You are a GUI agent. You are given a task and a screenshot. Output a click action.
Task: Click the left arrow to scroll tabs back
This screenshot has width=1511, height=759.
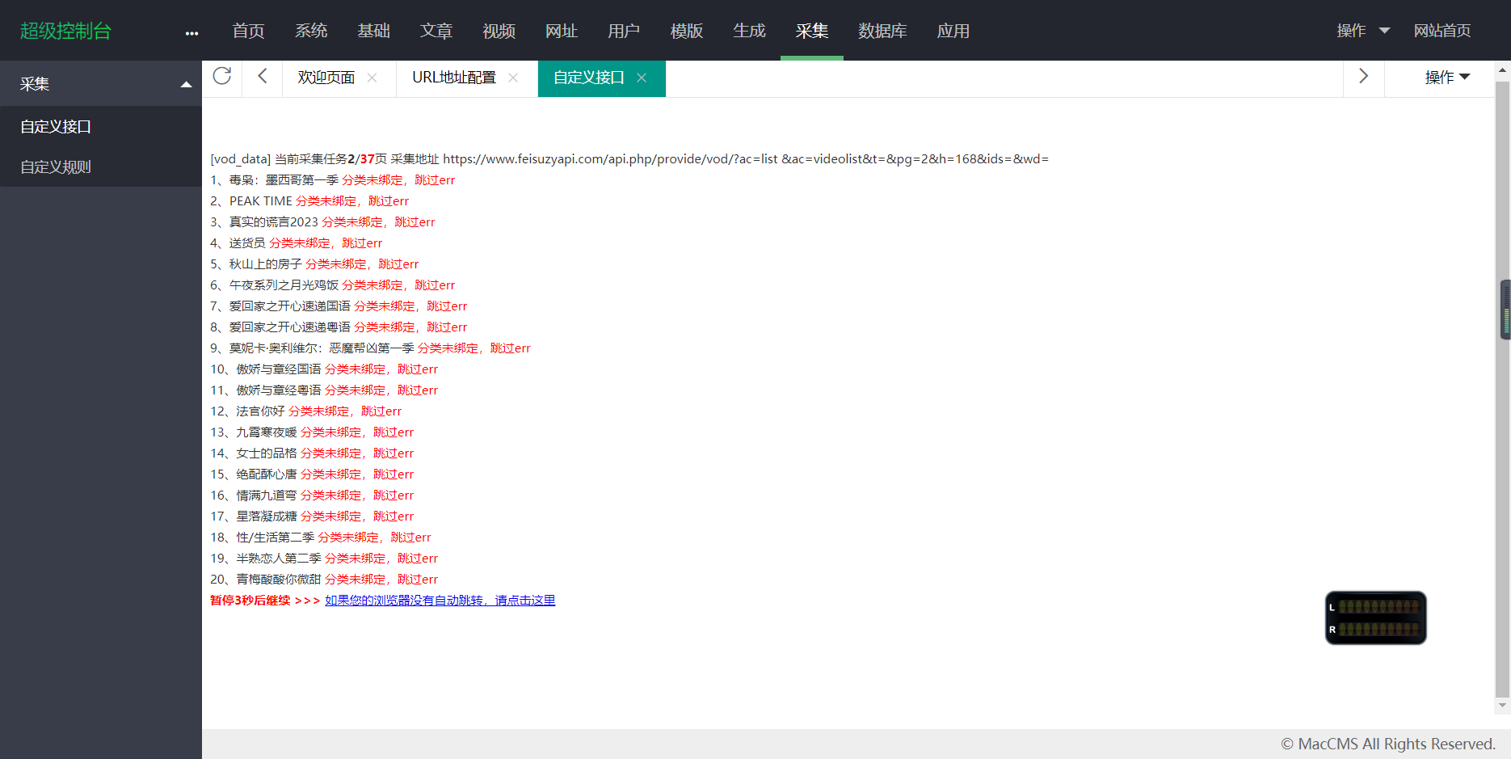(261, 76)
